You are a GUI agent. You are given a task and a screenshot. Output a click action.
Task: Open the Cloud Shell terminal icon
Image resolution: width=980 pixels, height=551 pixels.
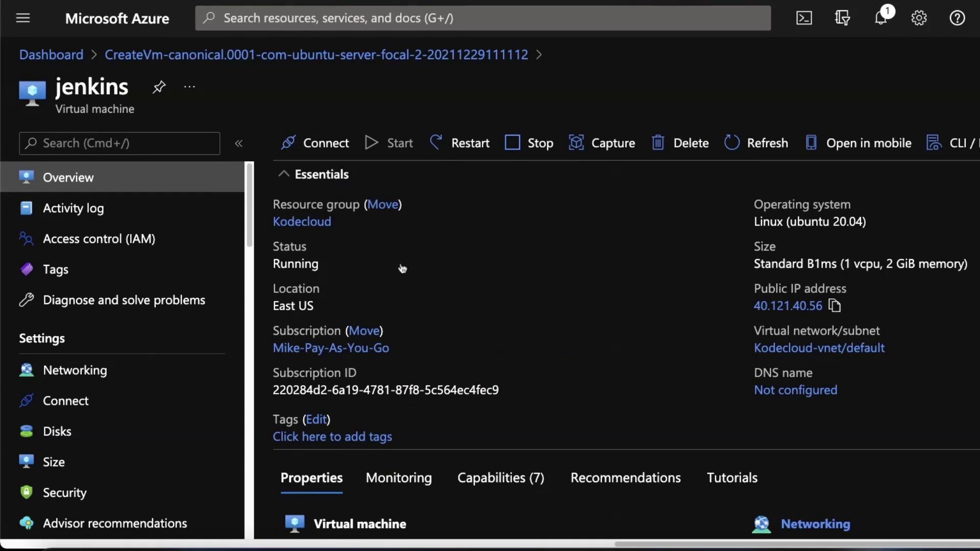(x=804, y=18)
